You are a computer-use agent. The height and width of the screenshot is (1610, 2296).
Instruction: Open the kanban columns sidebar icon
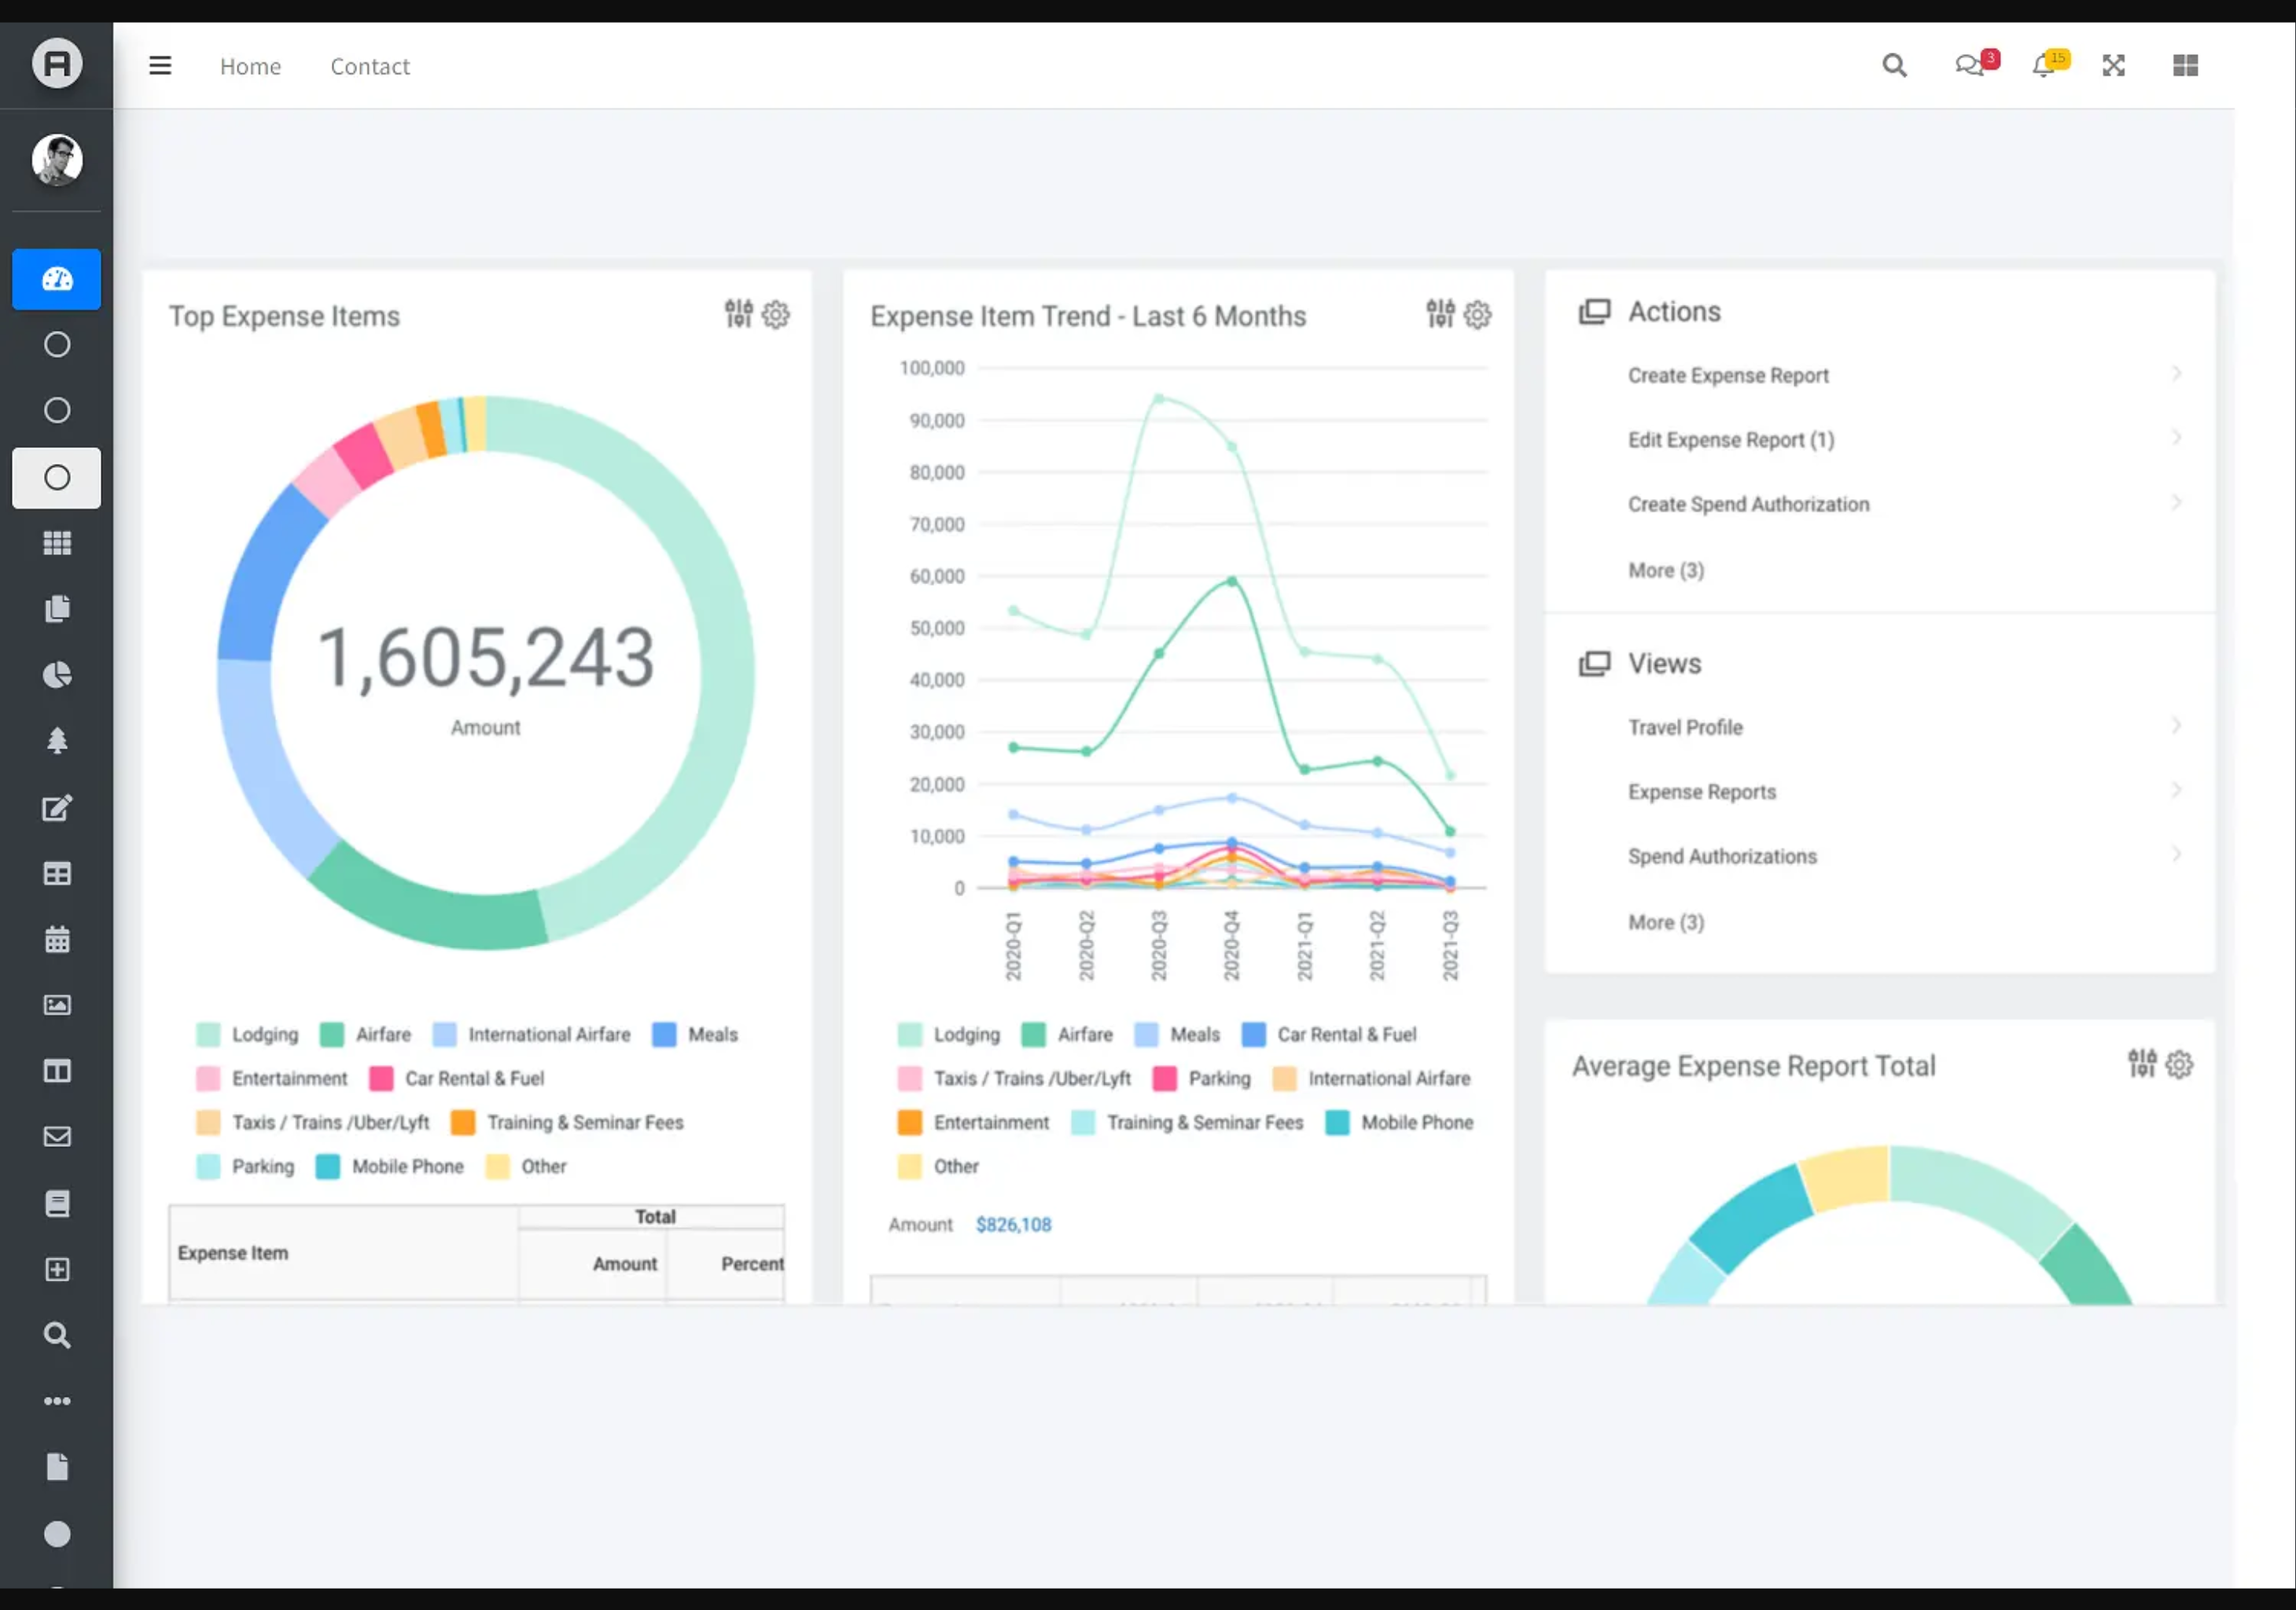(x=57, y=1071)
